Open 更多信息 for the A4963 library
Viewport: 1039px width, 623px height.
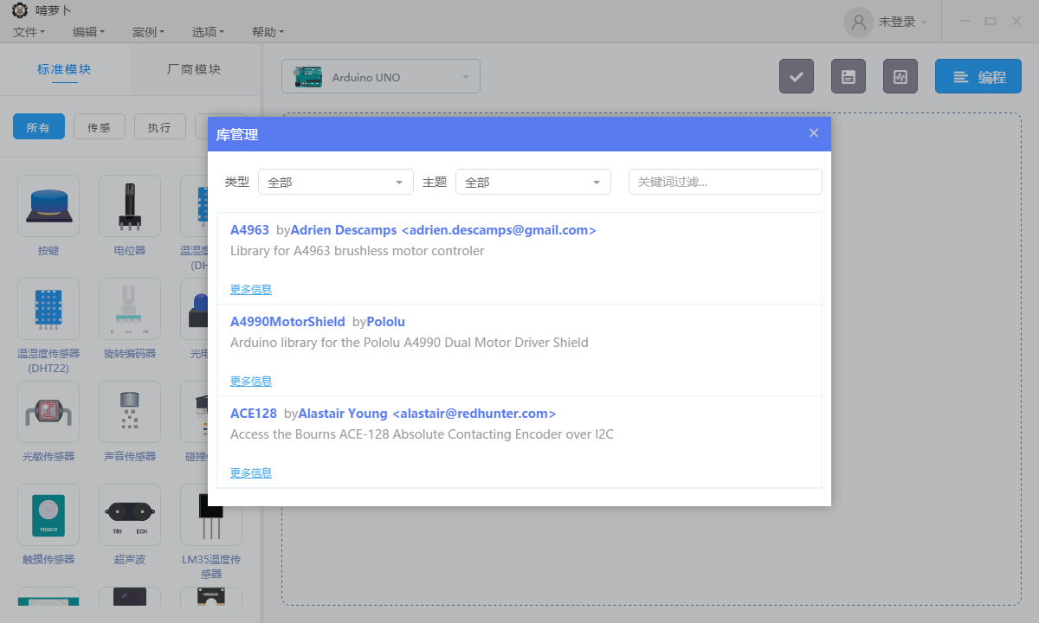coord(251,289)
